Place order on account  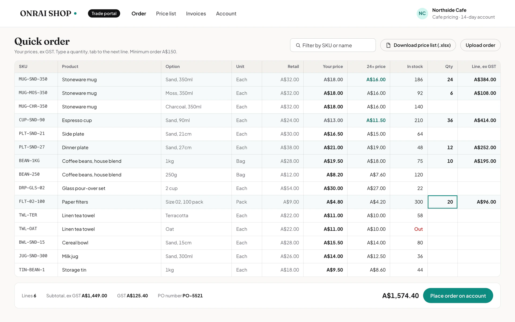pos(458,296)
